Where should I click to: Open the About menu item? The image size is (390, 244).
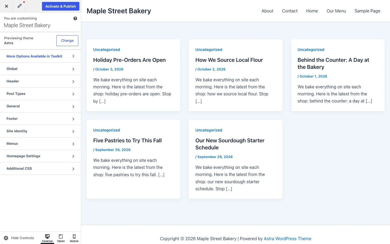tap(267, 11)
